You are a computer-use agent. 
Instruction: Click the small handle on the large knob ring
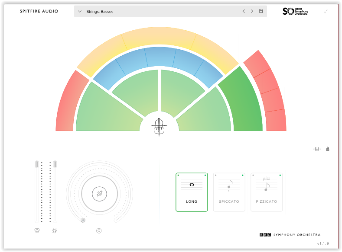tap(83, 220)
